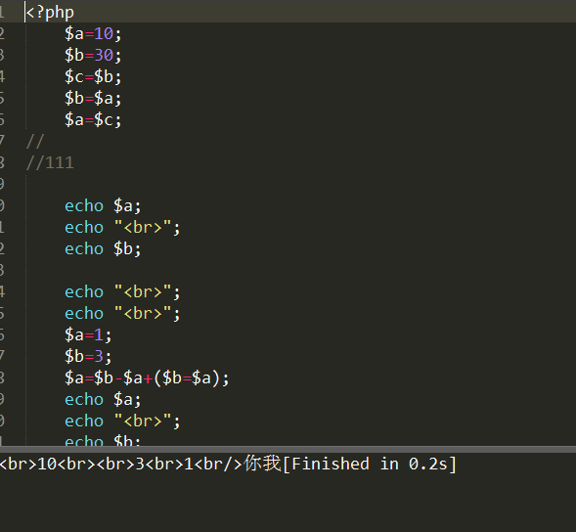Click the $a=1; assignment
Viewport: 576px width, 532px height.
click(88, 335)
